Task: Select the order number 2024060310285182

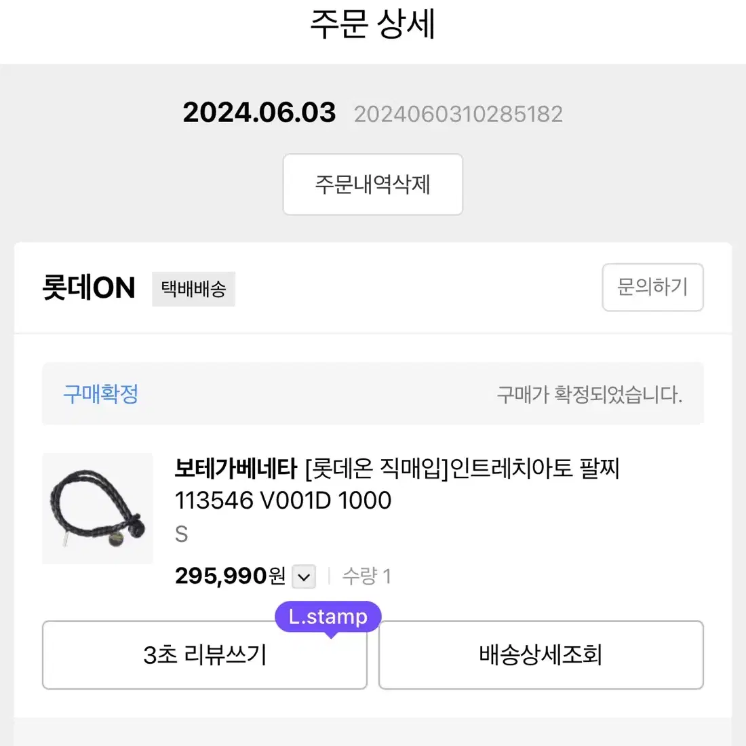Action: (458, 114)
